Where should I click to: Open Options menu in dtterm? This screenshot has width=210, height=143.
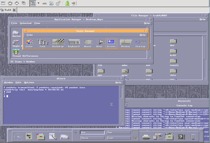29,83
